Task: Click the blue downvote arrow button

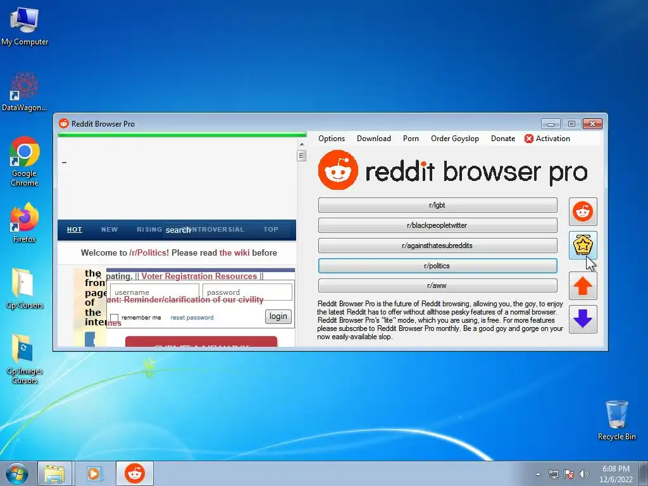Action: (x=583, y=319)
